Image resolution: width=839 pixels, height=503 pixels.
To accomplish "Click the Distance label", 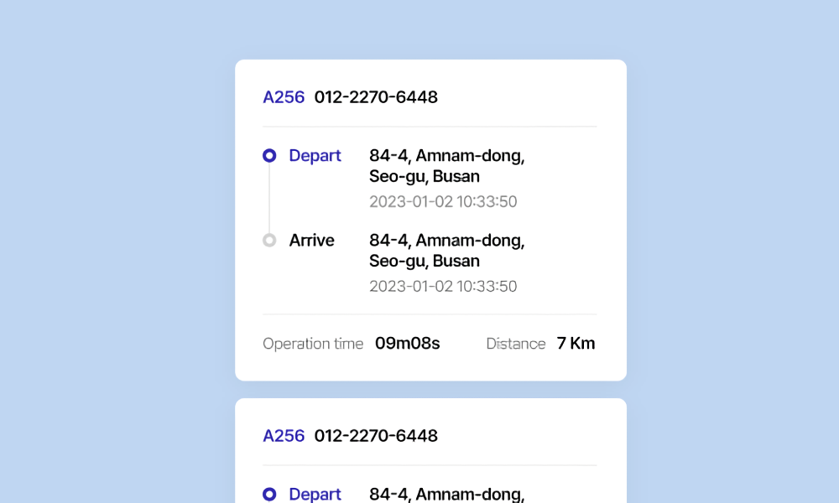I will click(516, 344).
